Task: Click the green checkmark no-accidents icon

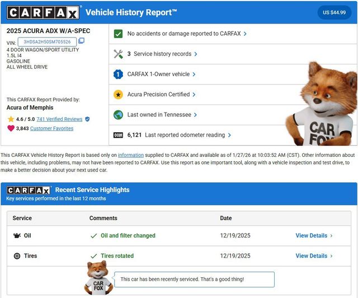Action: [118, 34]
